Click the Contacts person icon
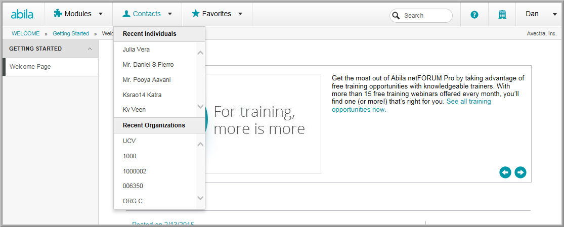Screen dimensions: 564x227 click(x=126, y=14)
